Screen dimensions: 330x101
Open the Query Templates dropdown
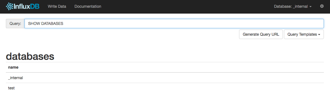pos(304,34)
